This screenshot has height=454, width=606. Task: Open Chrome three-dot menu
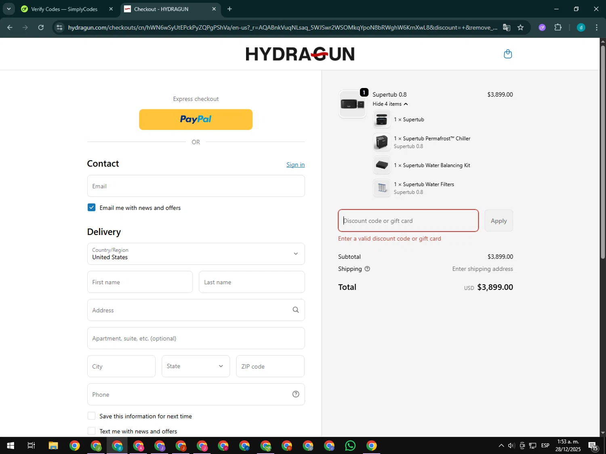tap(597, 27)
